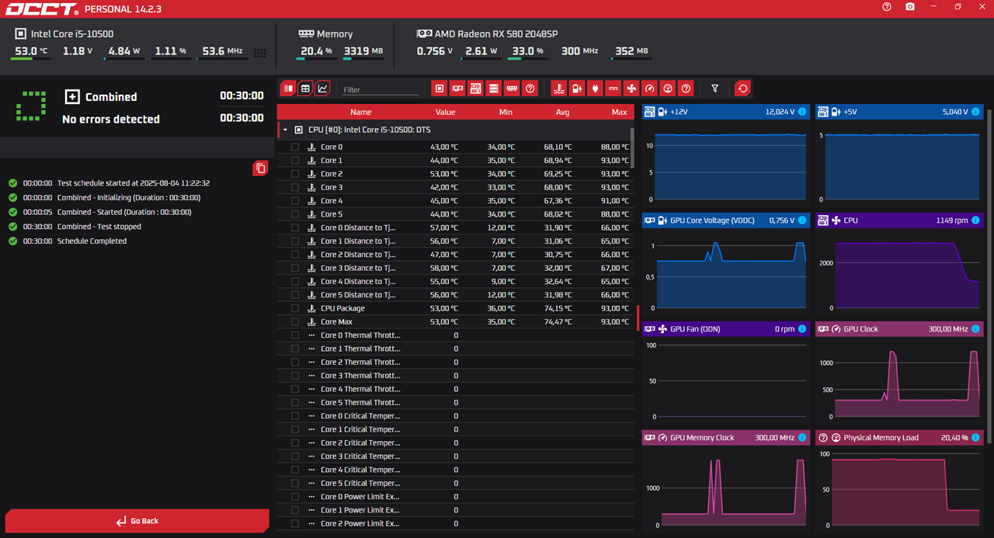Check Core 0 Power Limit row checkbox

tap(295, 497)
